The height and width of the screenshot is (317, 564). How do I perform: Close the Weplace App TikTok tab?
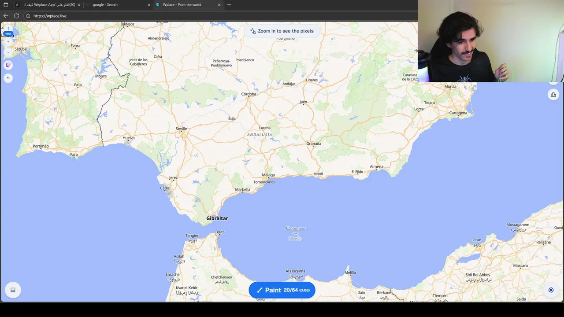click(x=79, y=5)
